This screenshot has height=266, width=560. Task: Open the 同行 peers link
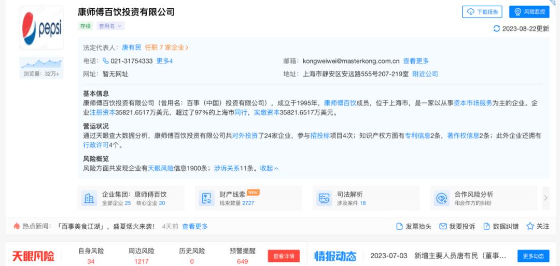point(241,113)
